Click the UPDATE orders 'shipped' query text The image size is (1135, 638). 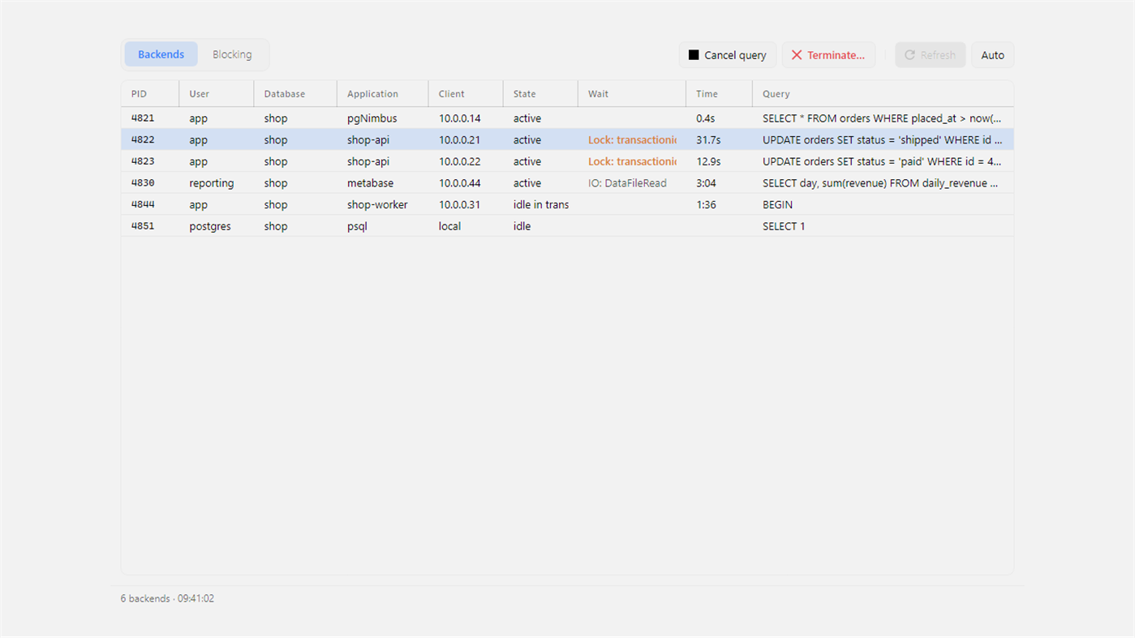tap(883, 140)
